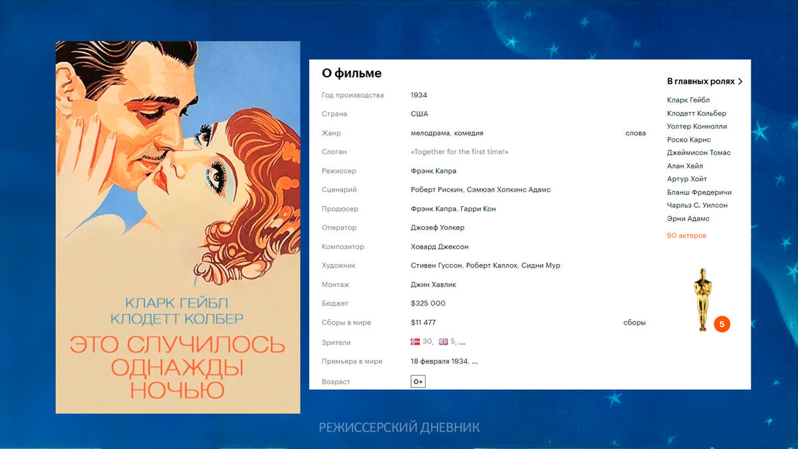Open editor Джин Хавлик
The height and width of the screenshot is (449, 798).
click(x=434, y=285)
